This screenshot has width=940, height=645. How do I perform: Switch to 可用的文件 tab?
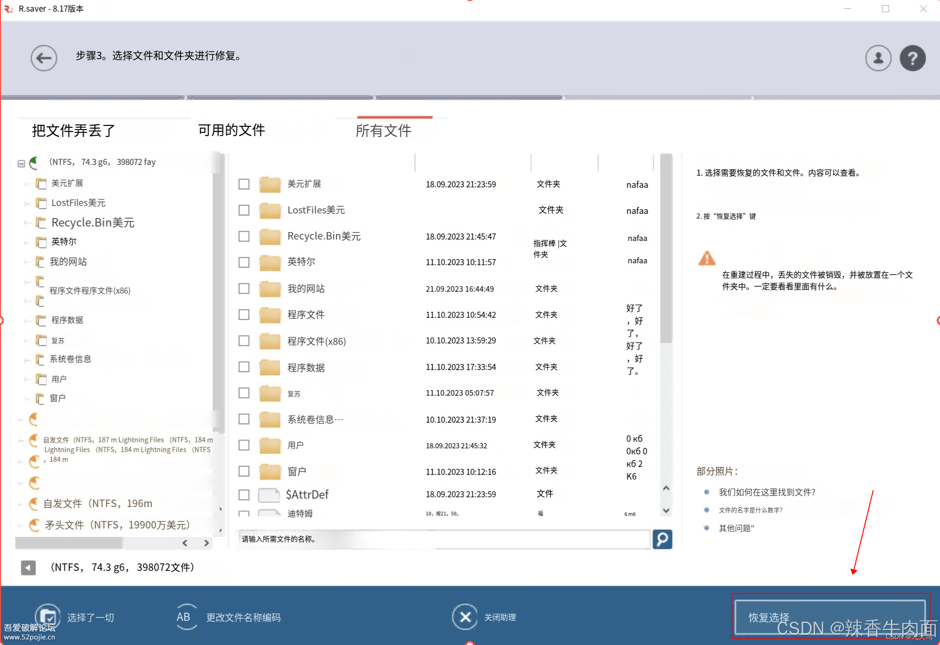click(x=231, y=130)
